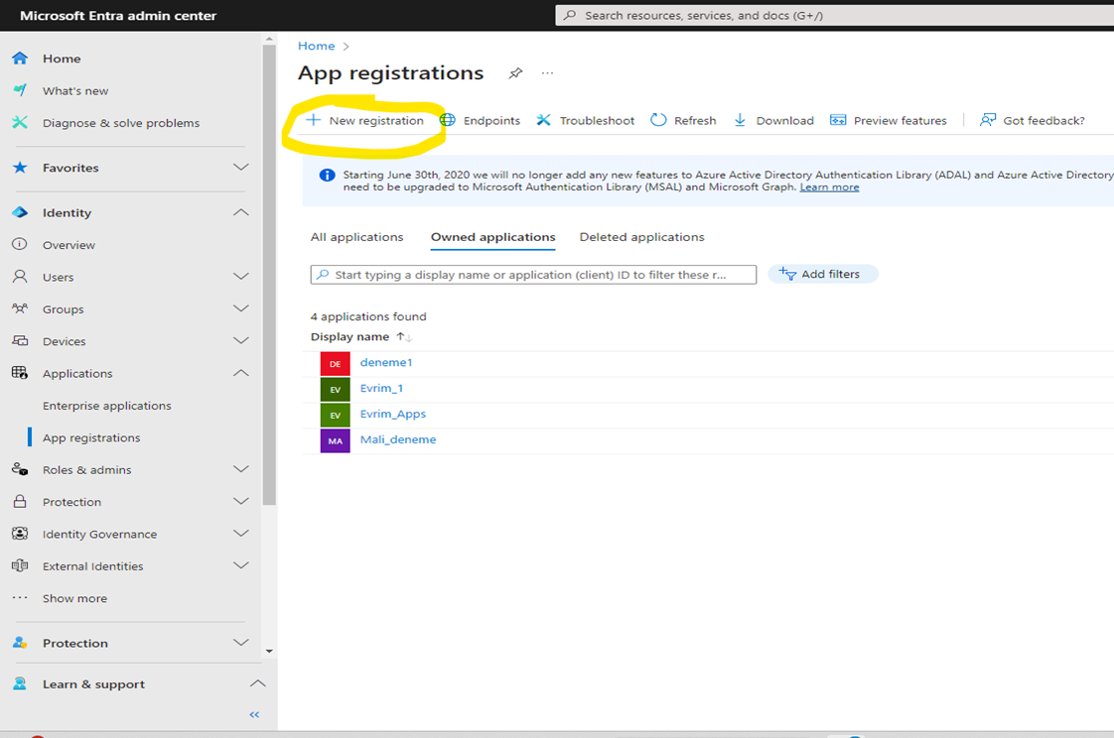Open the Learn more link
The width and height of the screenshot is (1114, 738).
[829, 187]
